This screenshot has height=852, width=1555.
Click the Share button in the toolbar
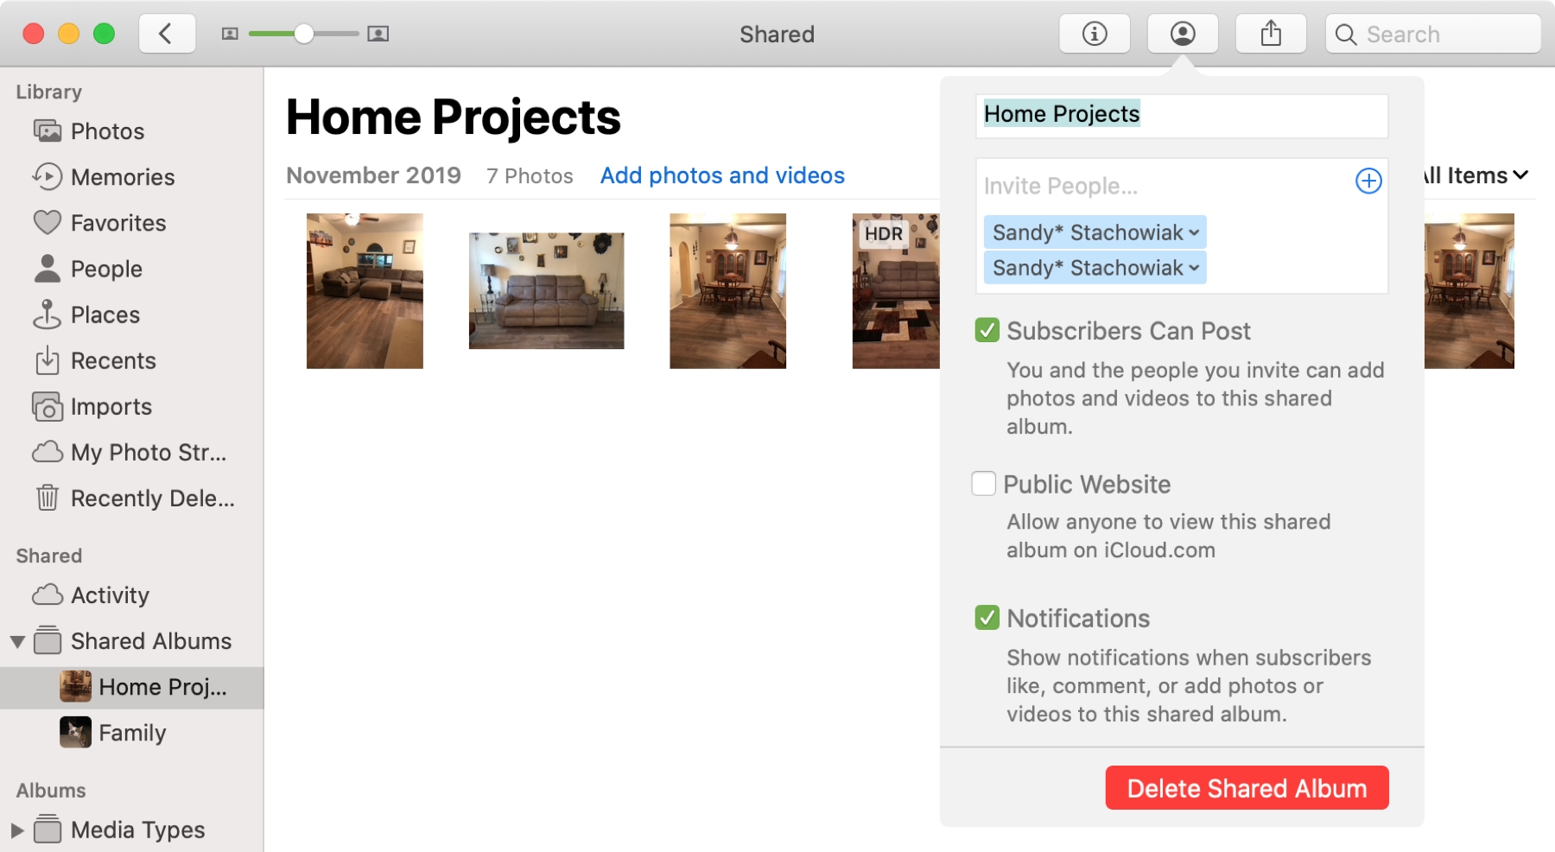(1270, 34)
